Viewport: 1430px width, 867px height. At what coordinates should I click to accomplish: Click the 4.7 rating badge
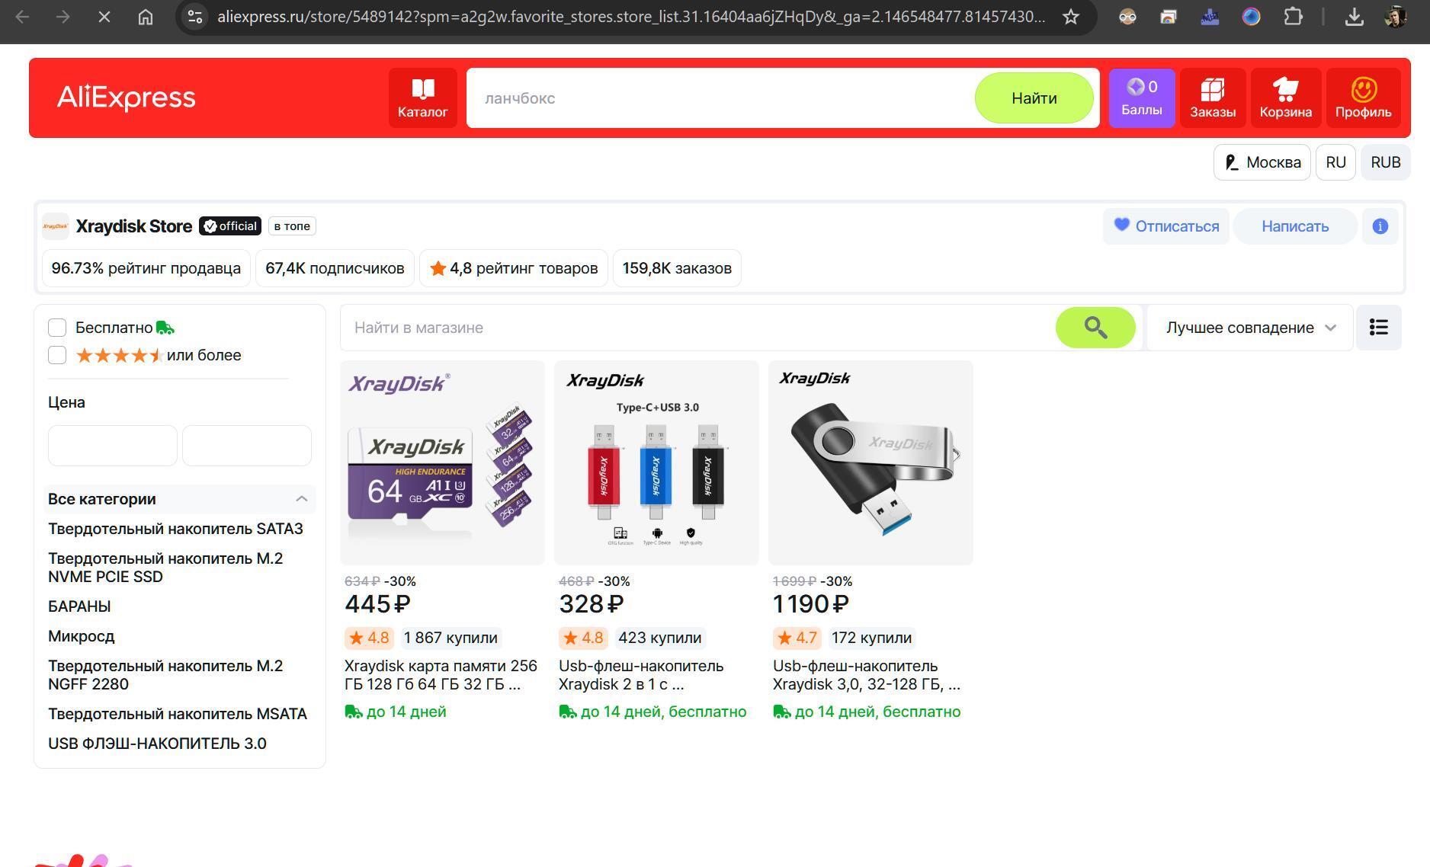[797, 638]
